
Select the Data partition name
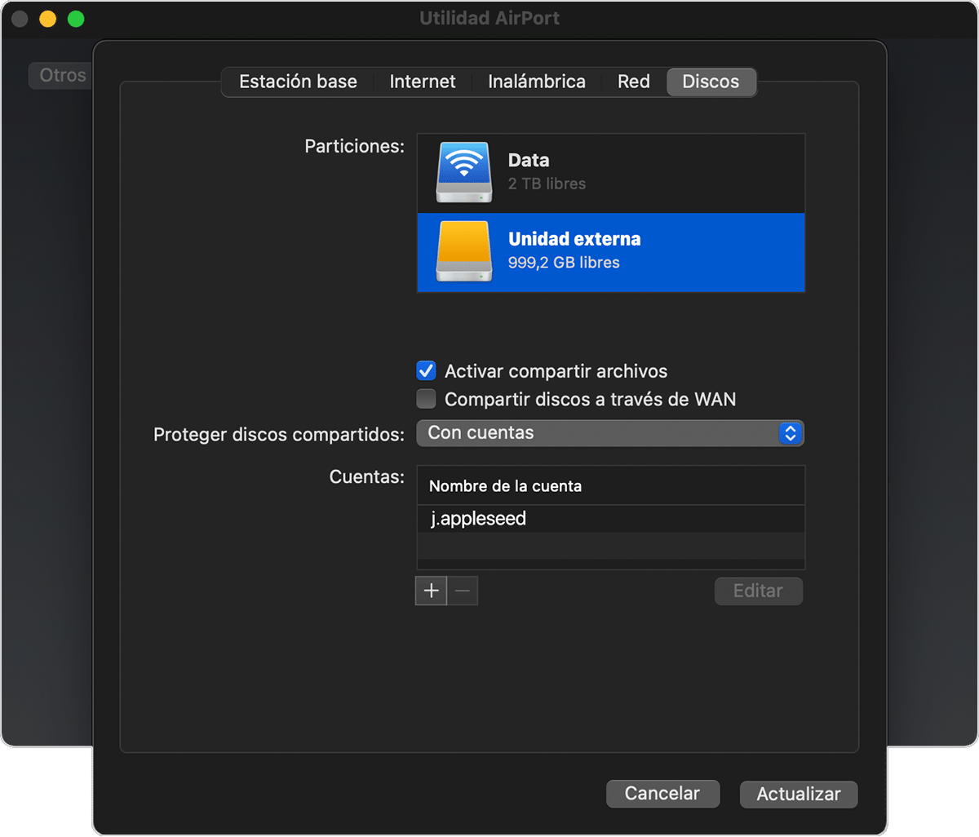[529, 161]
